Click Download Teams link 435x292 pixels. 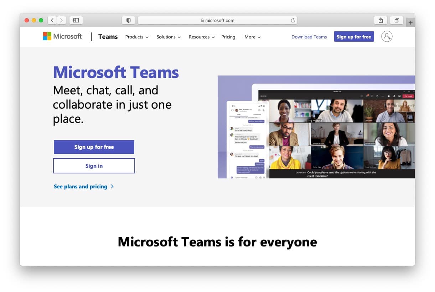[x=309, y=37]
